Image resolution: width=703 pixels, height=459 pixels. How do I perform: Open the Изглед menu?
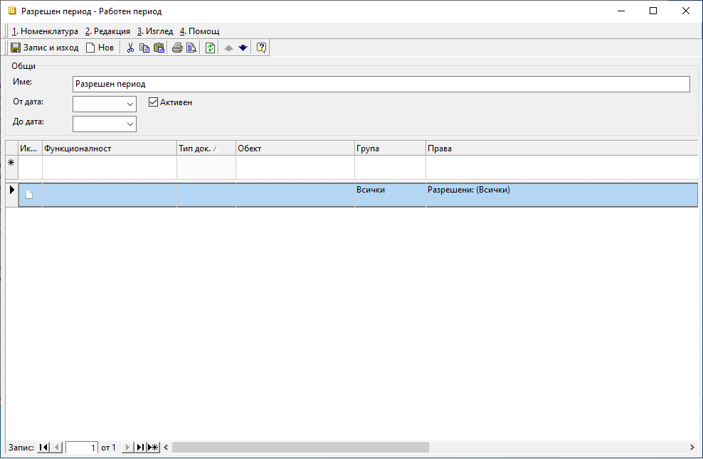(154, 31)
